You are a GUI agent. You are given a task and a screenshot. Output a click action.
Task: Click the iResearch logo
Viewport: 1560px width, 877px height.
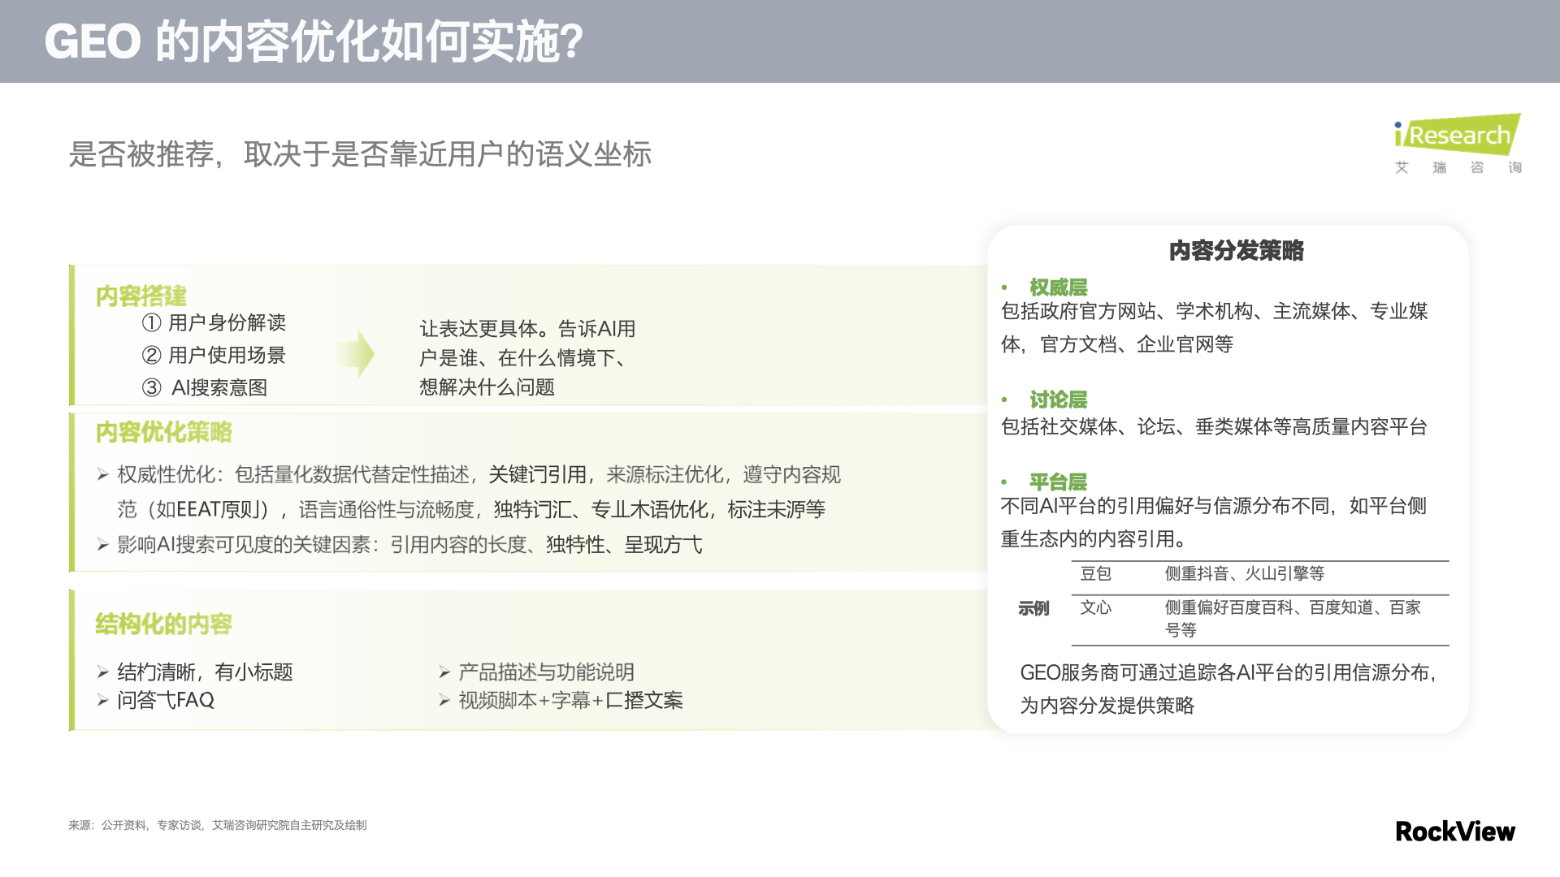pos(1458,144)
